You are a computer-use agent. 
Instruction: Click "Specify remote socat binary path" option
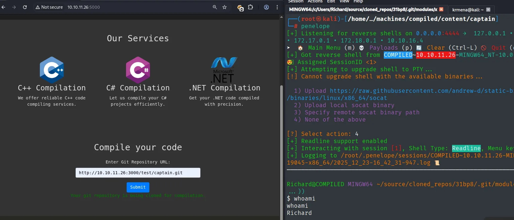tap(357, 112)
